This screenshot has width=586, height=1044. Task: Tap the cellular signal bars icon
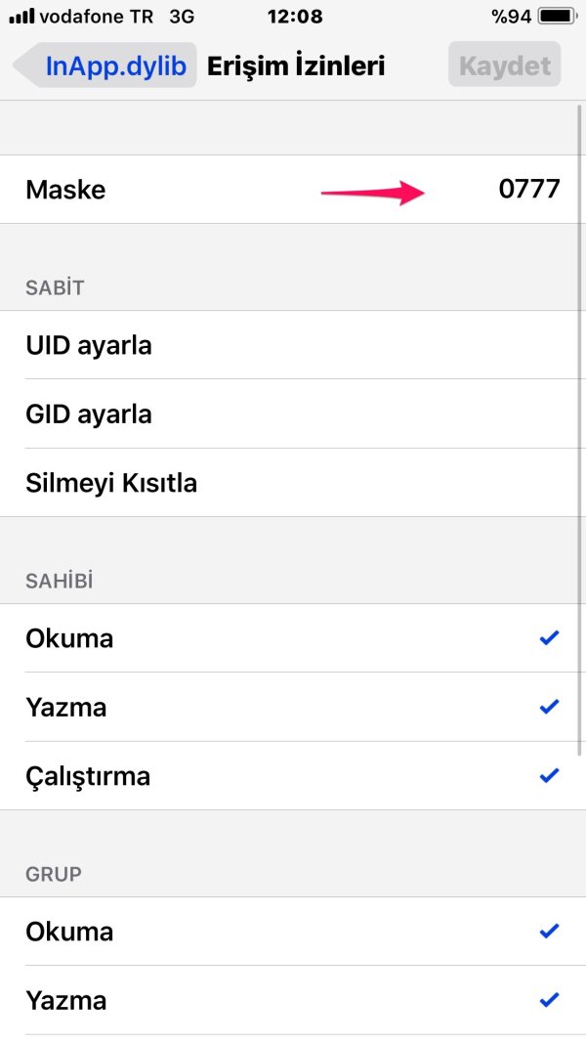[21, 17]
